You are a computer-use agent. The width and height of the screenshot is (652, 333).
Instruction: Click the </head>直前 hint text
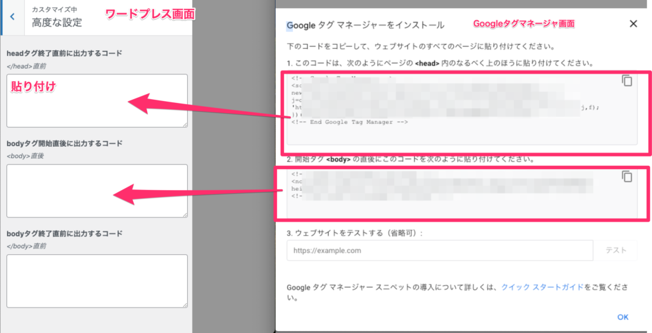(27, 66)
